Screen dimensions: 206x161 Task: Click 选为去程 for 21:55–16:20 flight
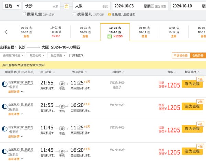(x=192, y=106)
